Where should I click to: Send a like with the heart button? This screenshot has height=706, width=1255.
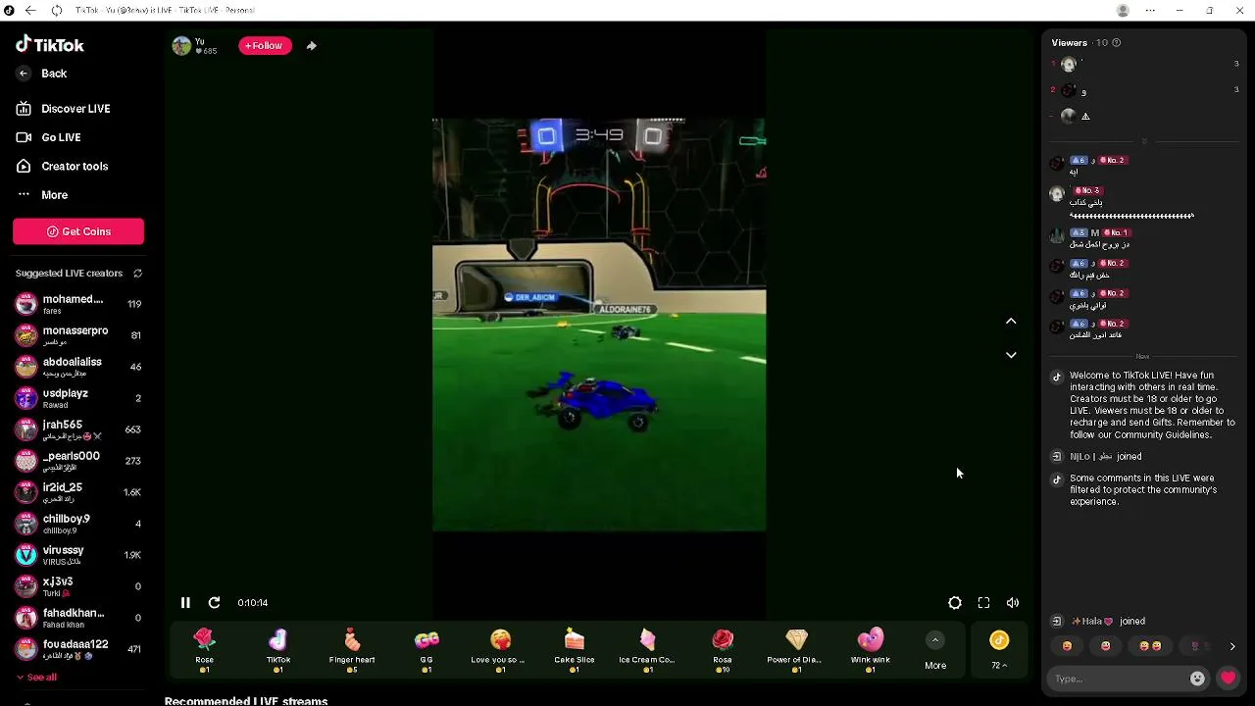[1228, 679]
